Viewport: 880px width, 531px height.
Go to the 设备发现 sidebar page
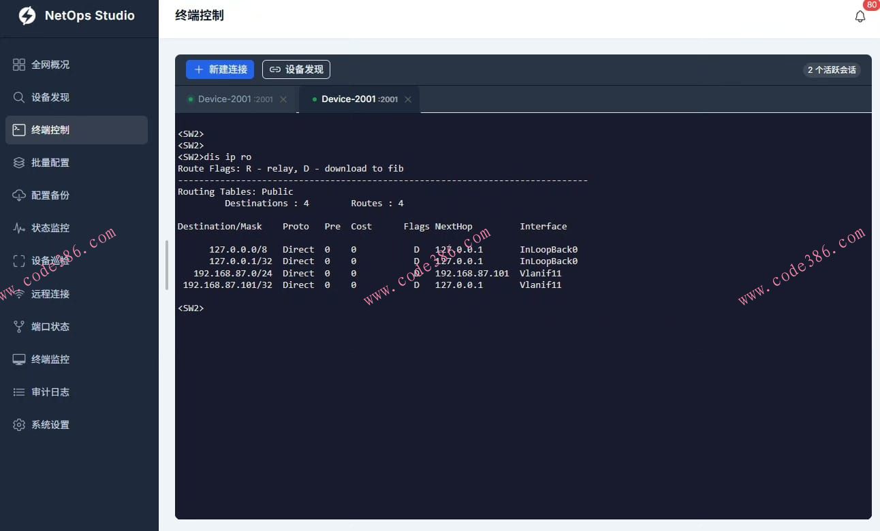(76, 97)
